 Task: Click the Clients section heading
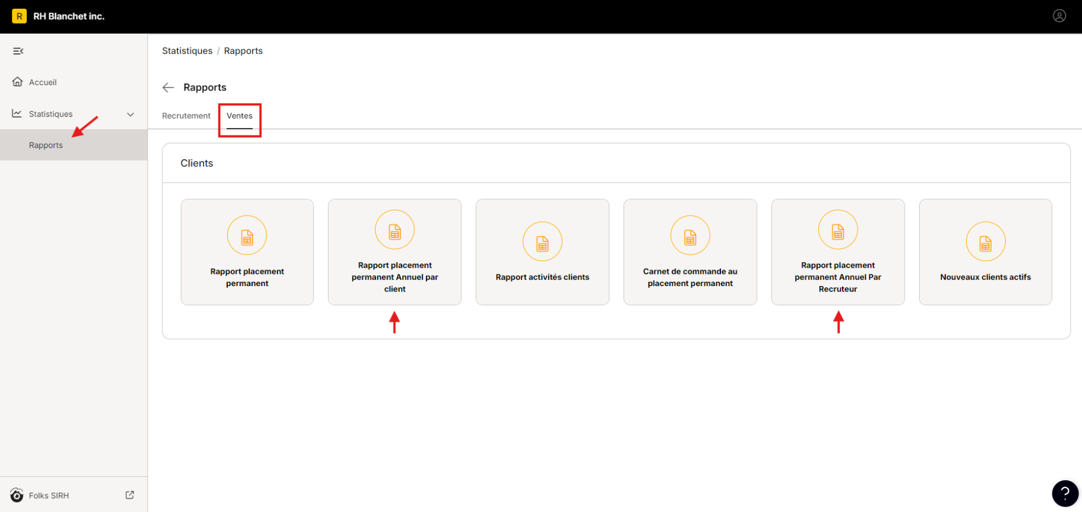click(x=196, y=163)
